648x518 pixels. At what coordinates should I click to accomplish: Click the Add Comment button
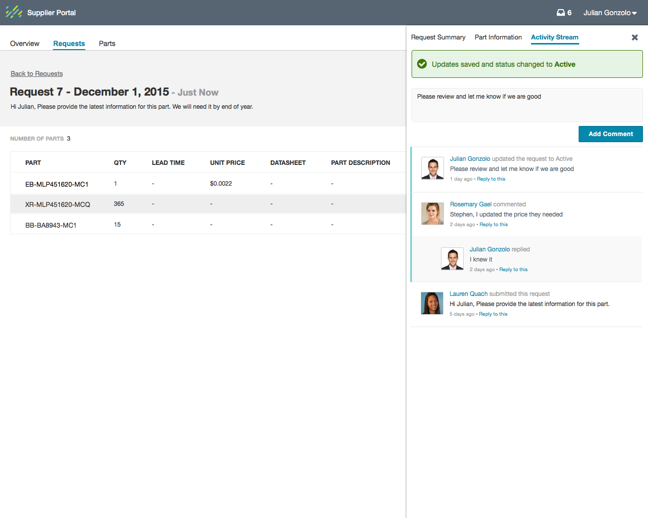(x=610, y=134)
